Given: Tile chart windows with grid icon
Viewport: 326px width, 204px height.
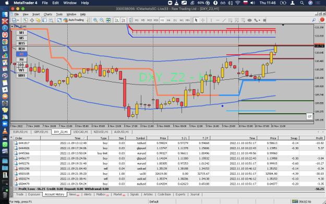Looking at the screenshot, I should (108, 20).
